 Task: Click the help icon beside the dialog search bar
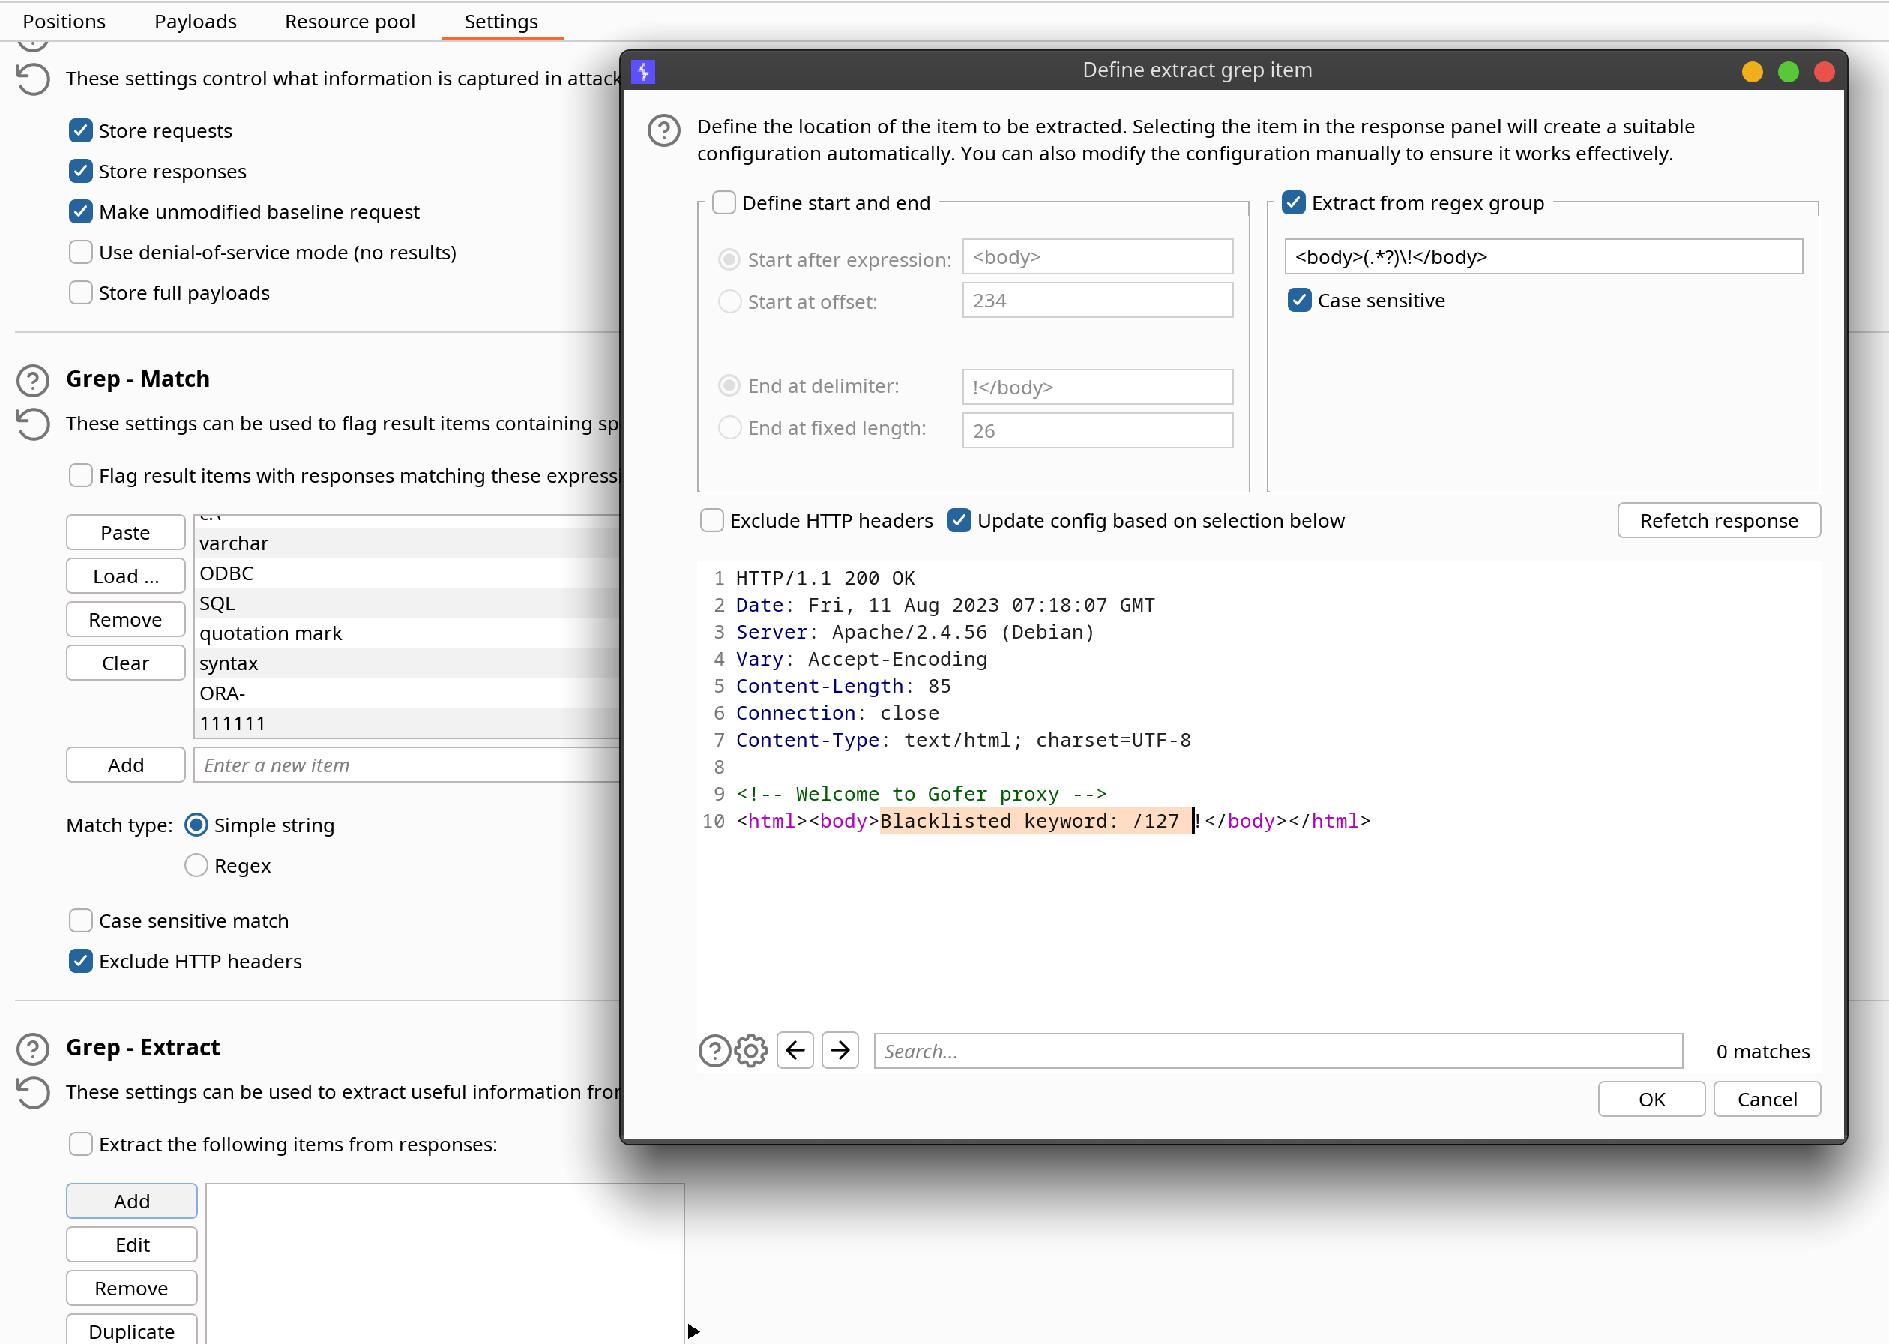coord(714,1051)
